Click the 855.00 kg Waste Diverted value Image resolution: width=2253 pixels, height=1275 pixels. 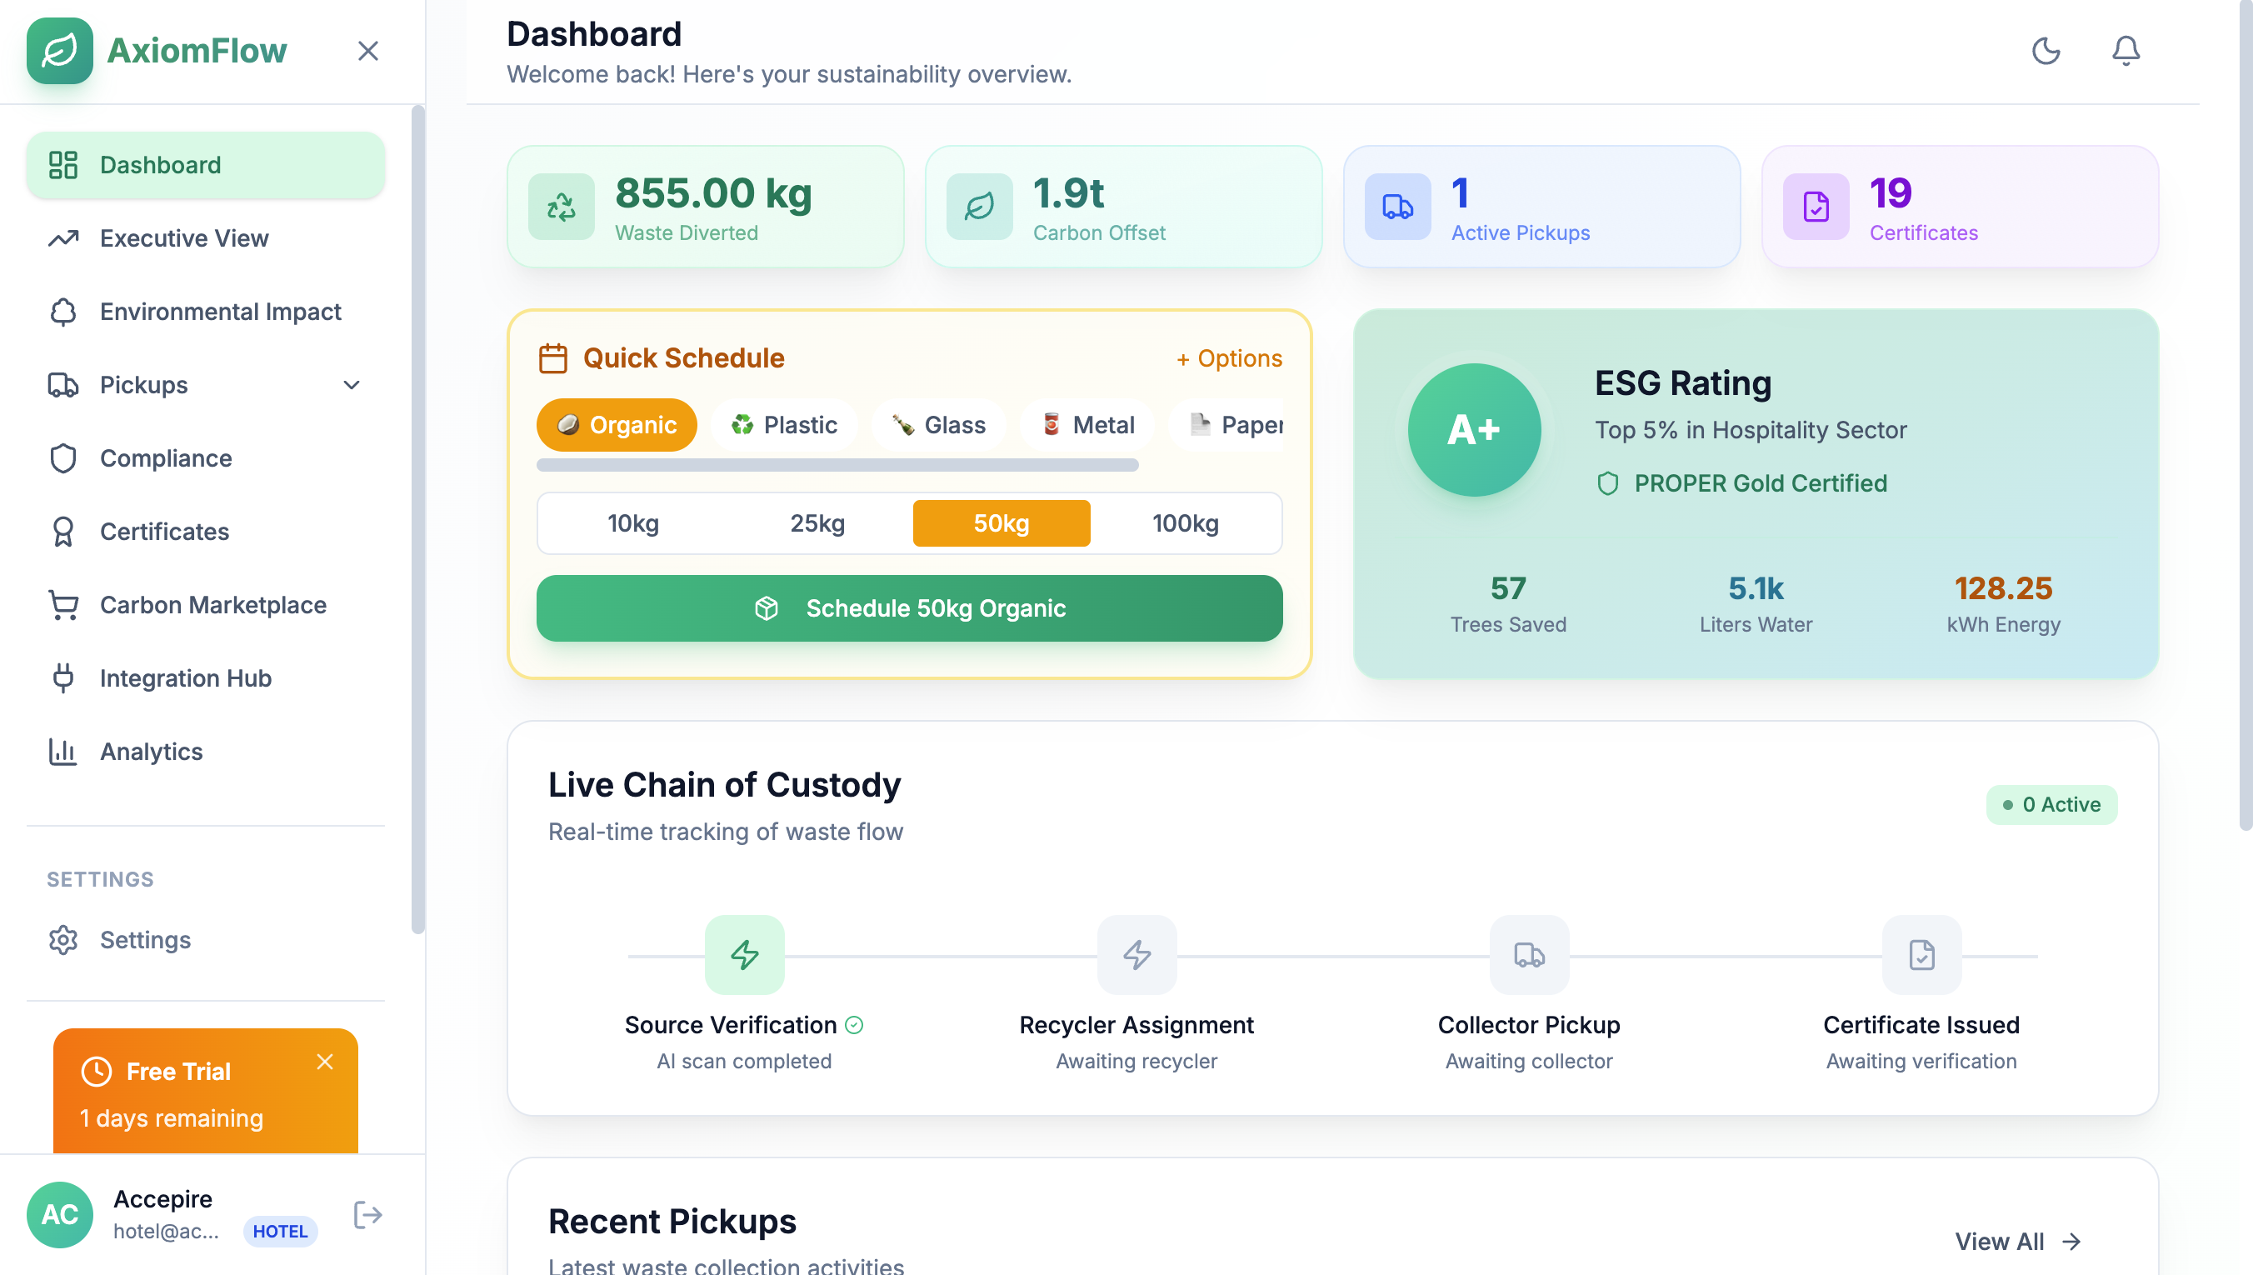pos(713,192)
